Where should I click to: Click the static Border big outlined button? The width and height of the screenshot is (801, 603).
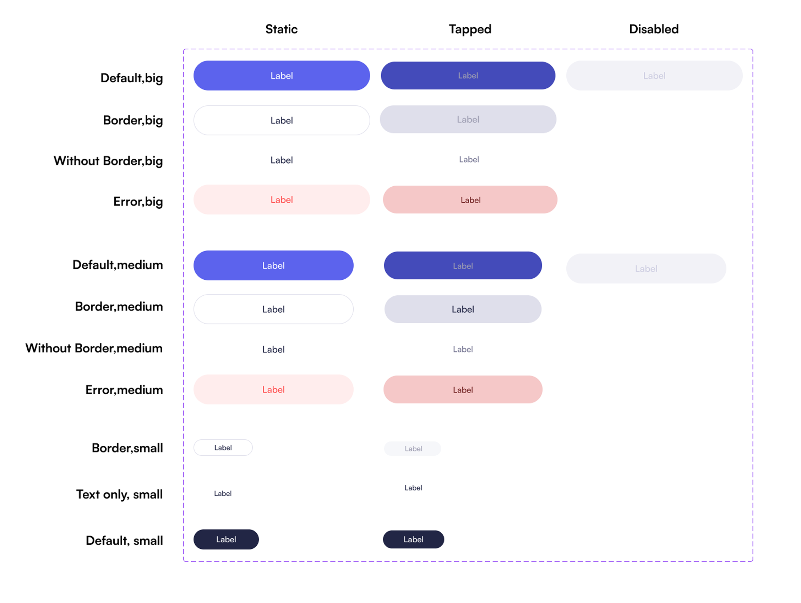point(281,121)
